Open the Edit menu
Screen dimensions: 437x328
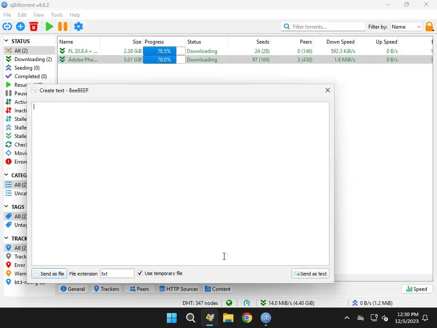point(22,15)
